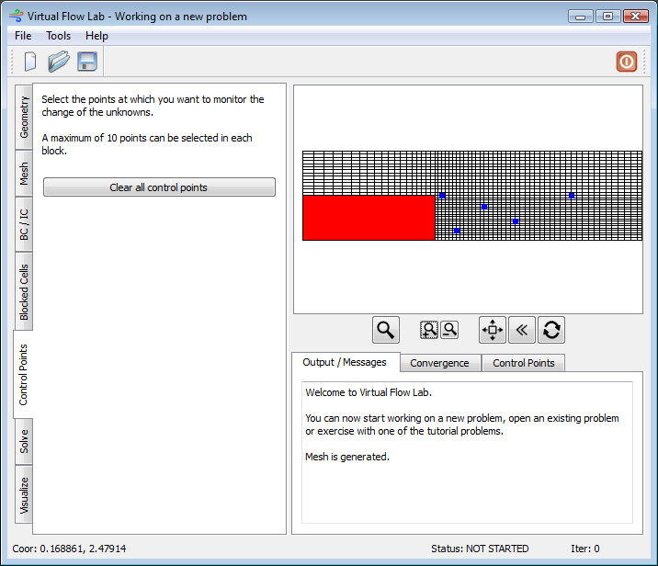Switch to the BC / IC side tab
The image size is (658, 566).
(x=24, y=224)
